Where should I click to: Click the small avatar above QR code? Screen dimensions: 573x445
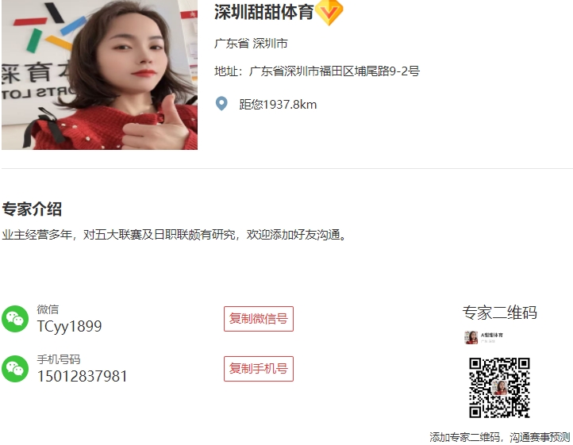tap(471, 337)
